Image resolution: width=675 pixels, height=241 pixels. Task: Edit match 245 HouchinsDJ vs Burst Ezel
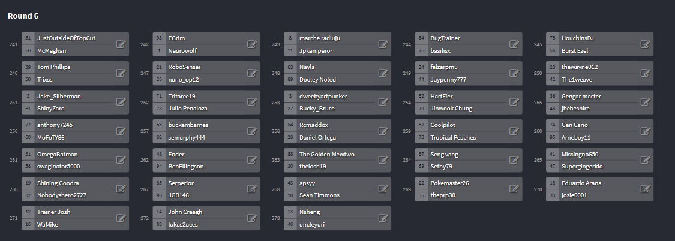645,44
